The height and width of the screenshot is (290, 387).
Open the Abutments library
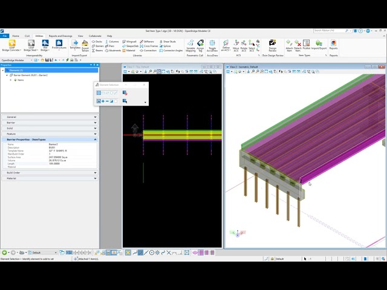113,51
